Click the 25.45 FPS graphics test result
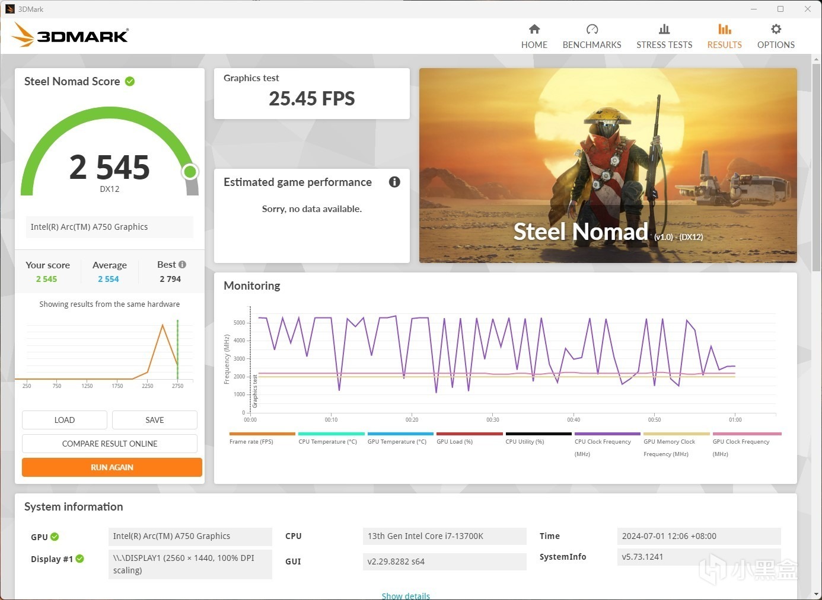This screenshot has height=600, width=822. (312, 98)
